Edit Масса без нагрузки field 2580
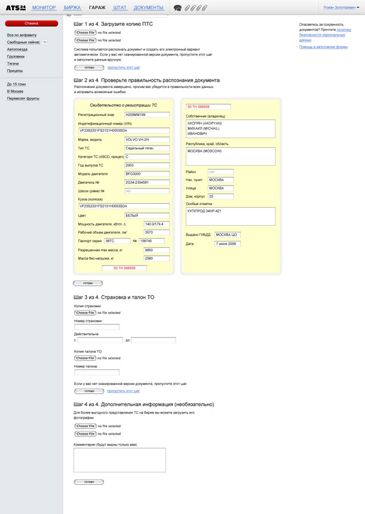The width and height of the screenshot is (365, 514). [156, 258]
